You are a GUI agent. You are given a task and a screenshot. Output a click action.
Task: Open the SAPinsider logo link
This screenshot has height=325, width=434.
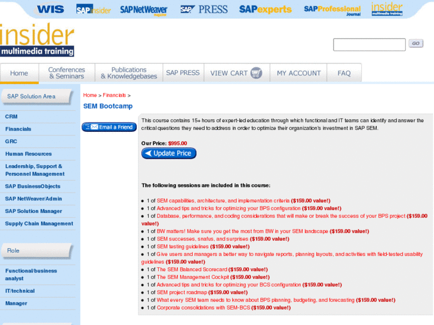tap(94, 10)
